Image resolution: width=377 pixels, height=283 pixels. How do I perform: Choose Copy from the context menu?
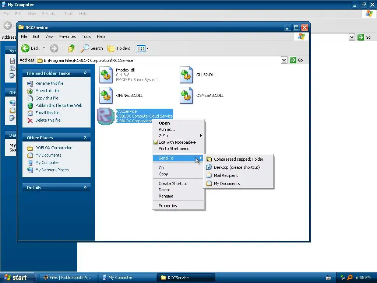point(179,174)
